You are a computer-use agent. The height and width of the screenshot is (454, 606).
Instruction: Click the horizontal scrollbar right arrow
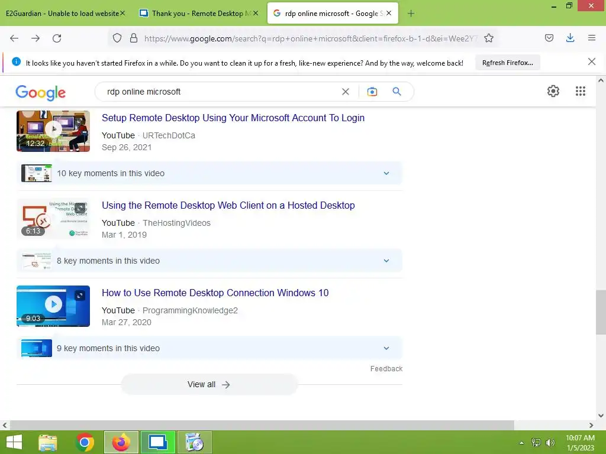[x=591, y=425]
